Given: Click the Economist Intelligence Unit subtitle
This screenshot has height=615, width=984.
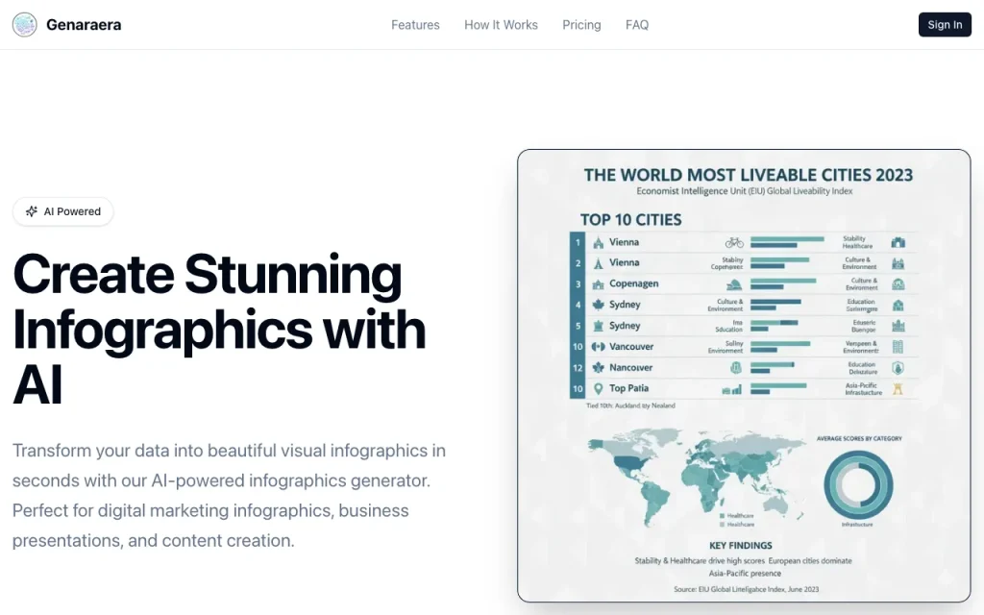Looking at the screenshot, I should tap(745, 191).
